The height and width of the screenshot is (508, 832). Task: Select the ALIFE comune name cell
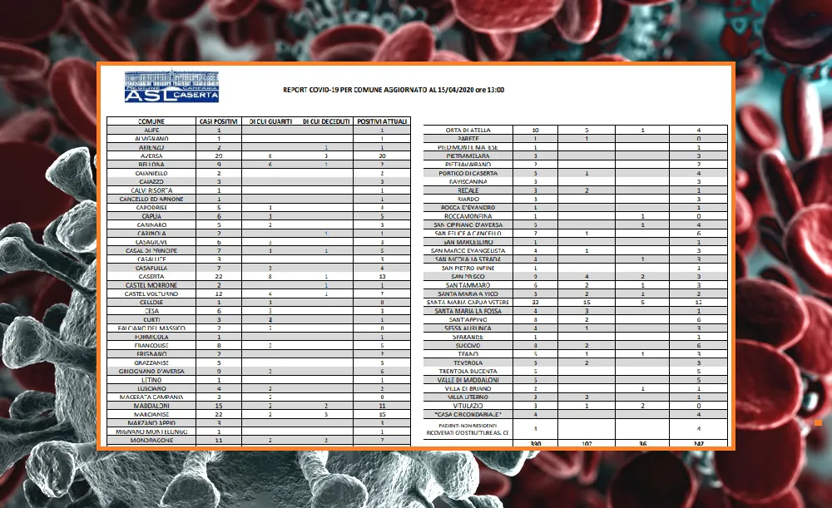click(x=151, y=130)
